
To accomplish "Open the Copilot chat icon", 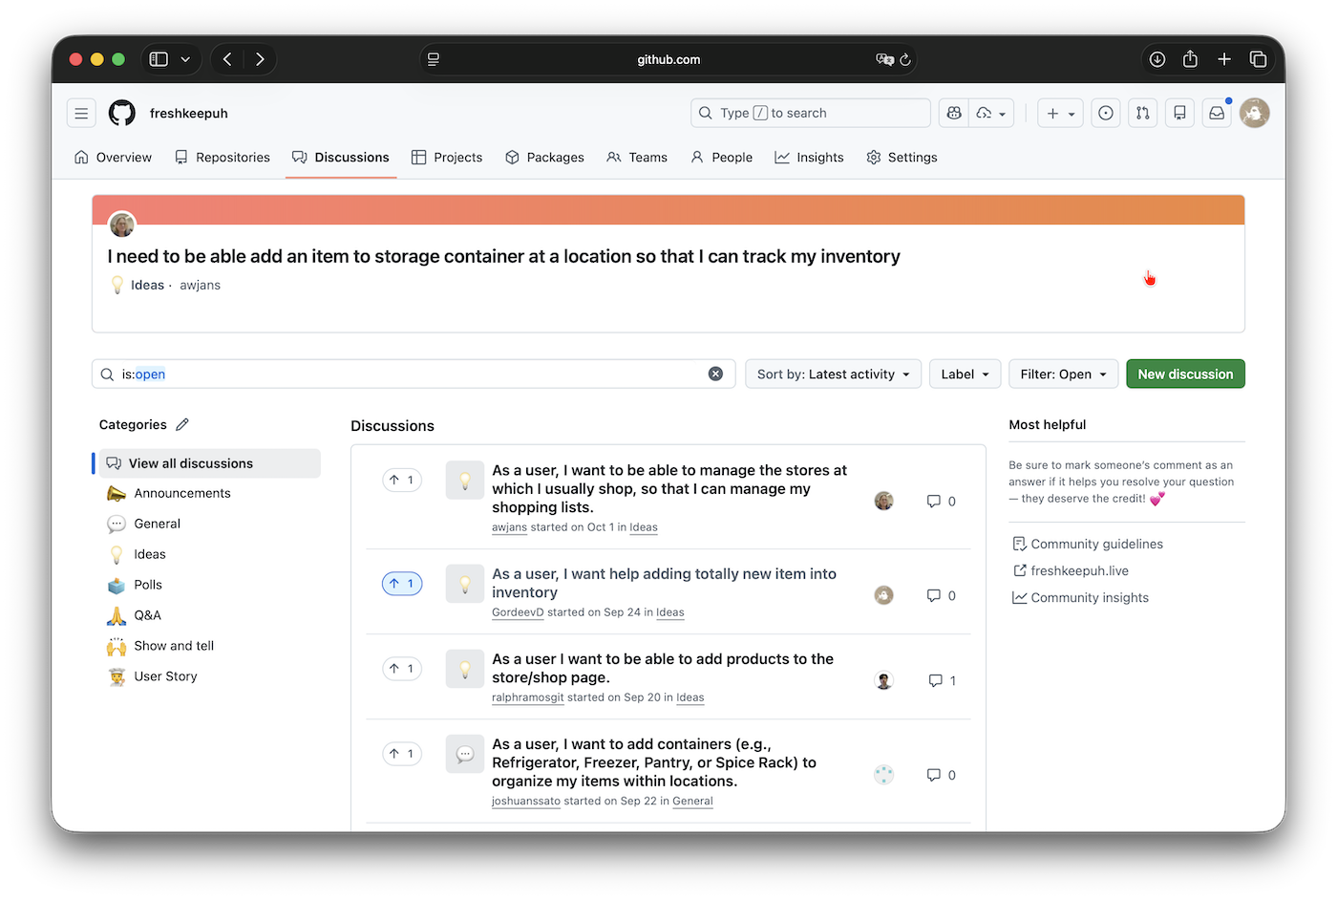I will (x=953, y=113).
